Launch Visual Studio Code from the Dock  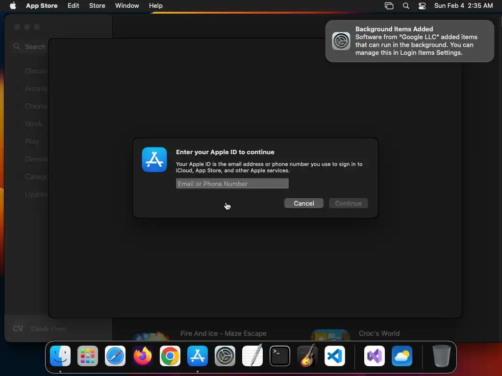point(335,356)
